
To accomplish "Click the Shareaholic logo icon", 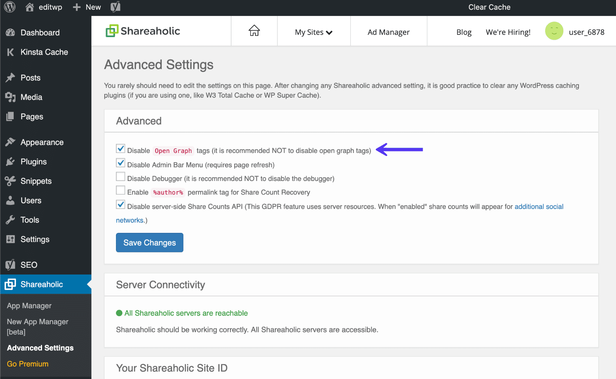I will (111, 30).
